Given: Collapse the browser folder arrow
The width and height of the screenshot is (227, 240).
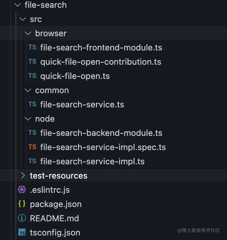Looking at the screenshot, I should (x=28, y=33).
